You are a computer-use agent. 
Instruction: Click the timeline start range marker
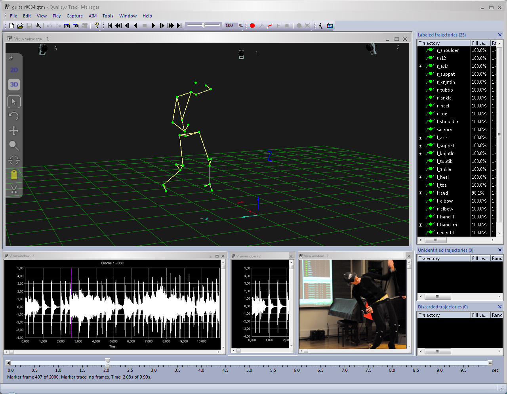point(8,363)
